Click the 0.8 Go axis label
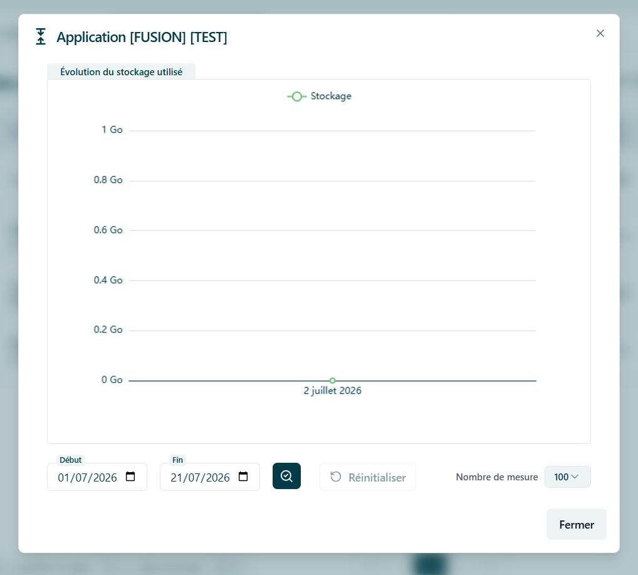Image resolution: width=638 pixels, height=575 pixels. 108,180
